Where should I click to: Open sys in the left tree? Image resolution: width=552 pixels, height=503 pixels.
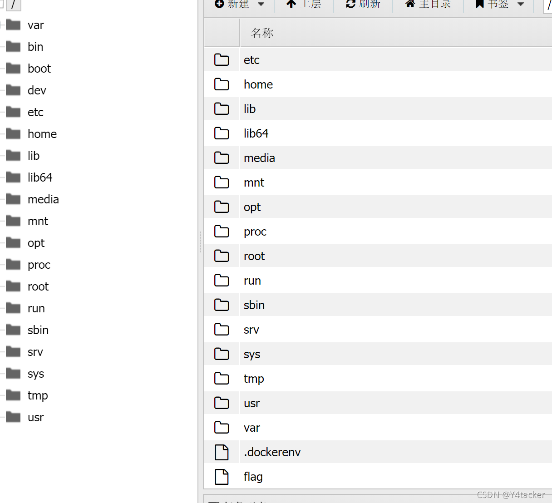(x=36, y=374)
